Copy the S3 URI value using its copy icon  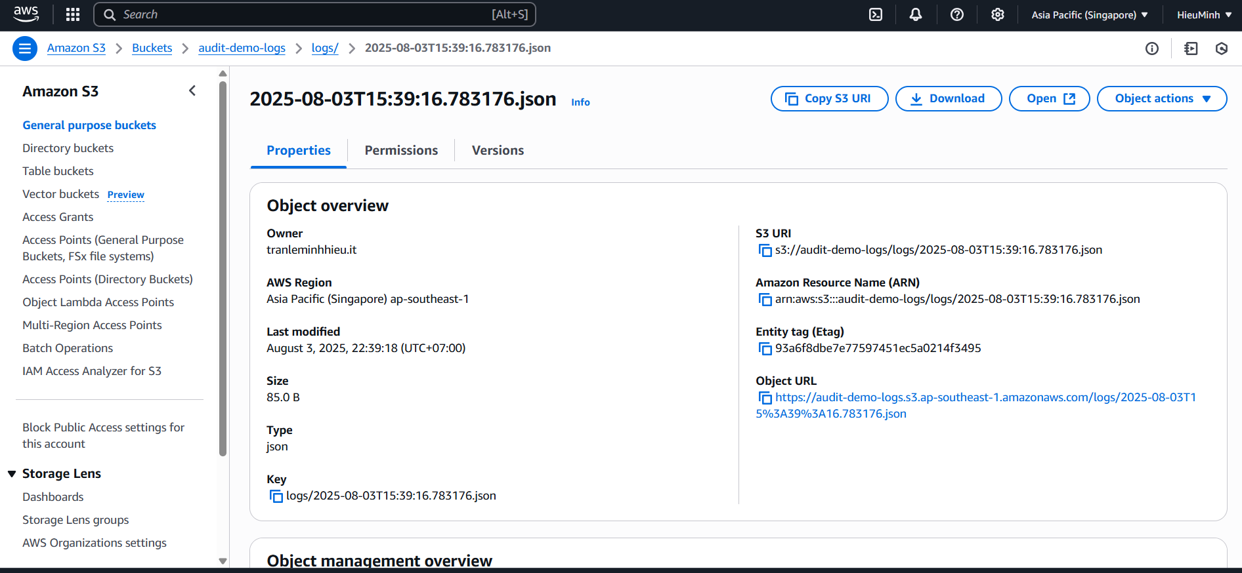765,250
